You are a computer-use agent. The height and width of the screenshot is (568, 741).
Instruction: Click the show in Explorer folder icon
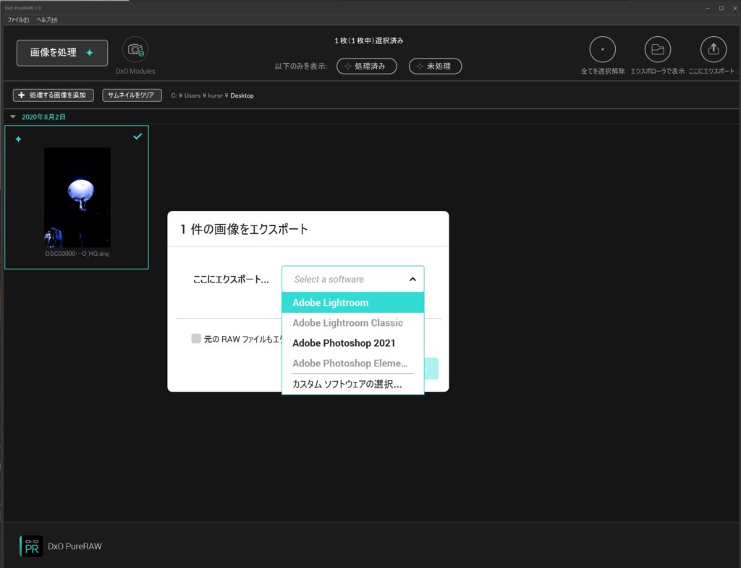coord(658,50)
